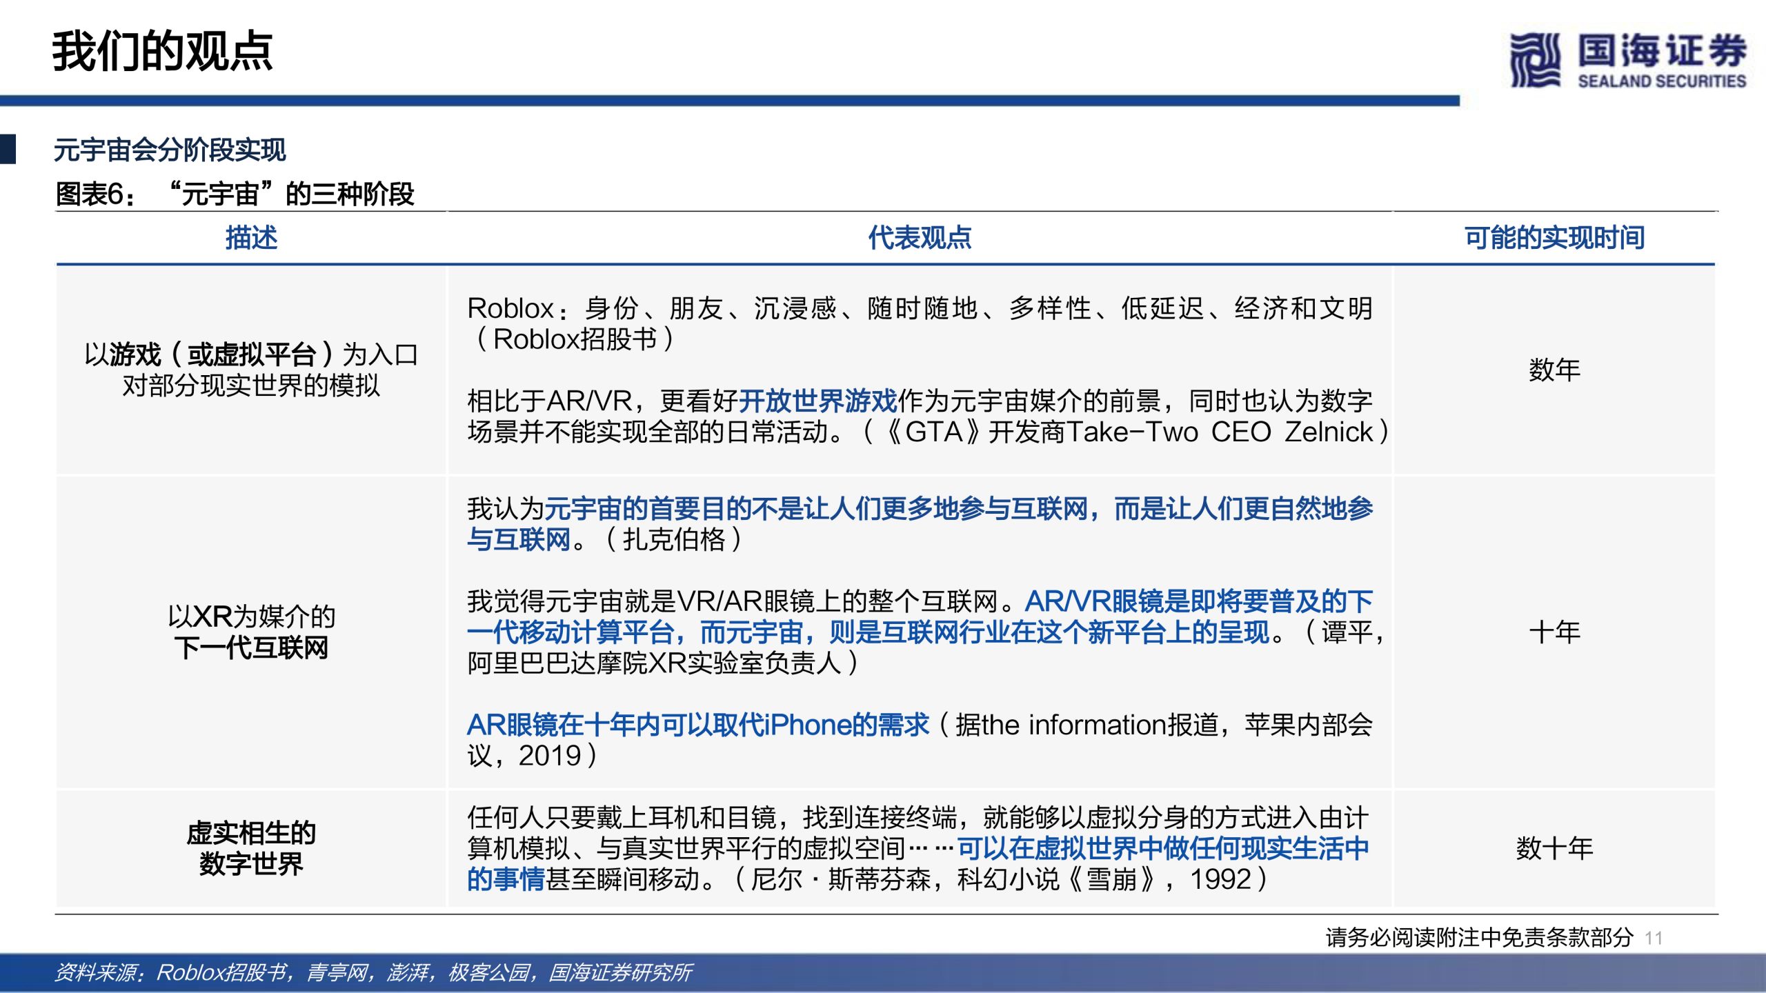Select the cell 以游戏(或虚拟平台)为入口
This screenshot has height=993, width=1766.
click(251, 354)
